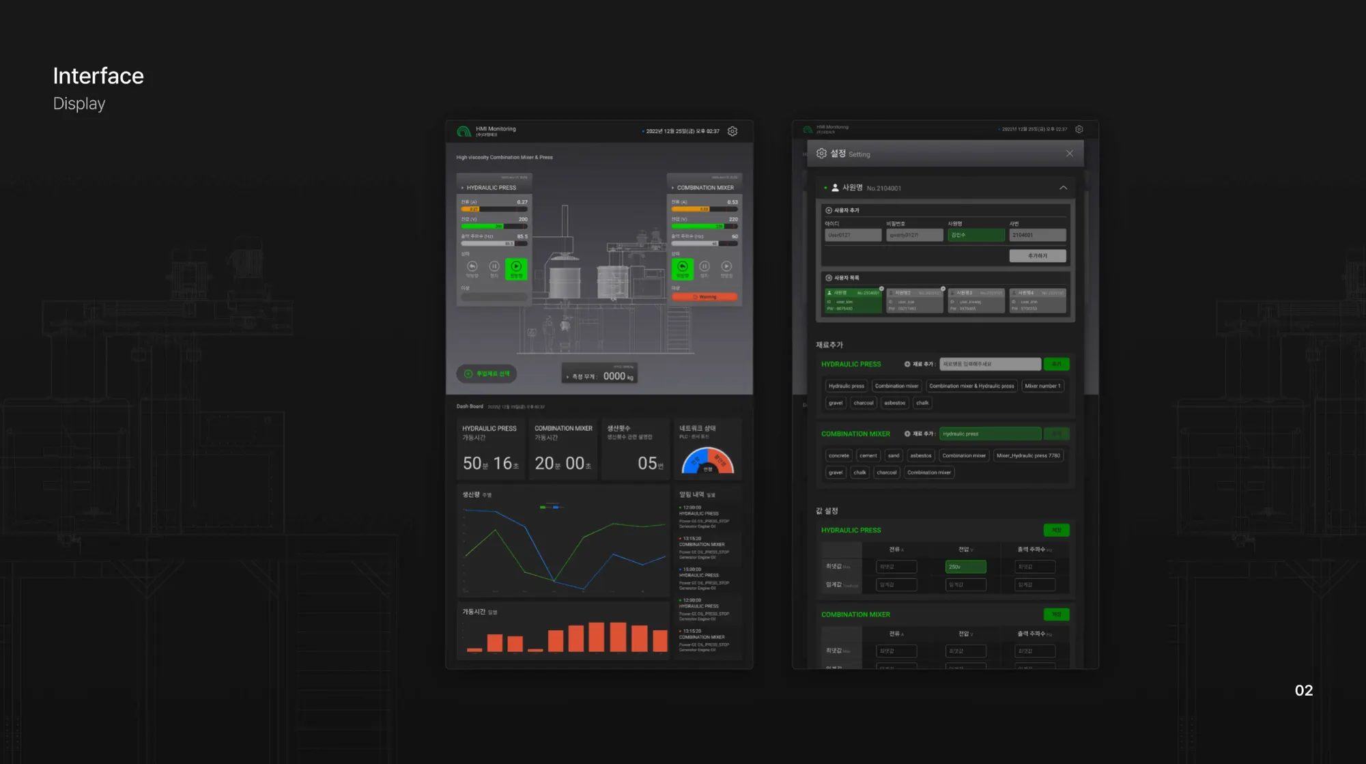
Task: Select the 'concrete' tag under Combination Mixer
Action: 838,455
